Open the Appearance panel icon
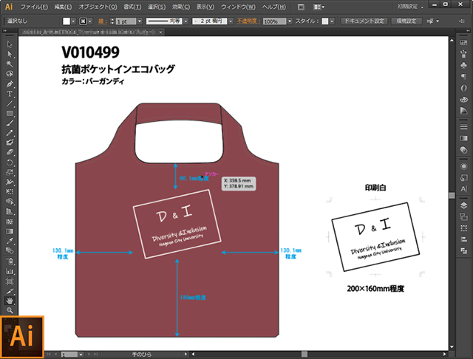This screenshot has width=473, height=359. [463, 166]
